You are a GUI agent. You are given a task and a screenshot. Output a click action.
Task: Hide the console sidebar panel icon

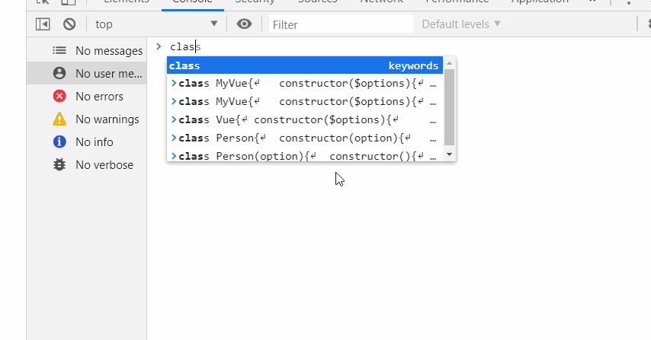tap(43, 24)
